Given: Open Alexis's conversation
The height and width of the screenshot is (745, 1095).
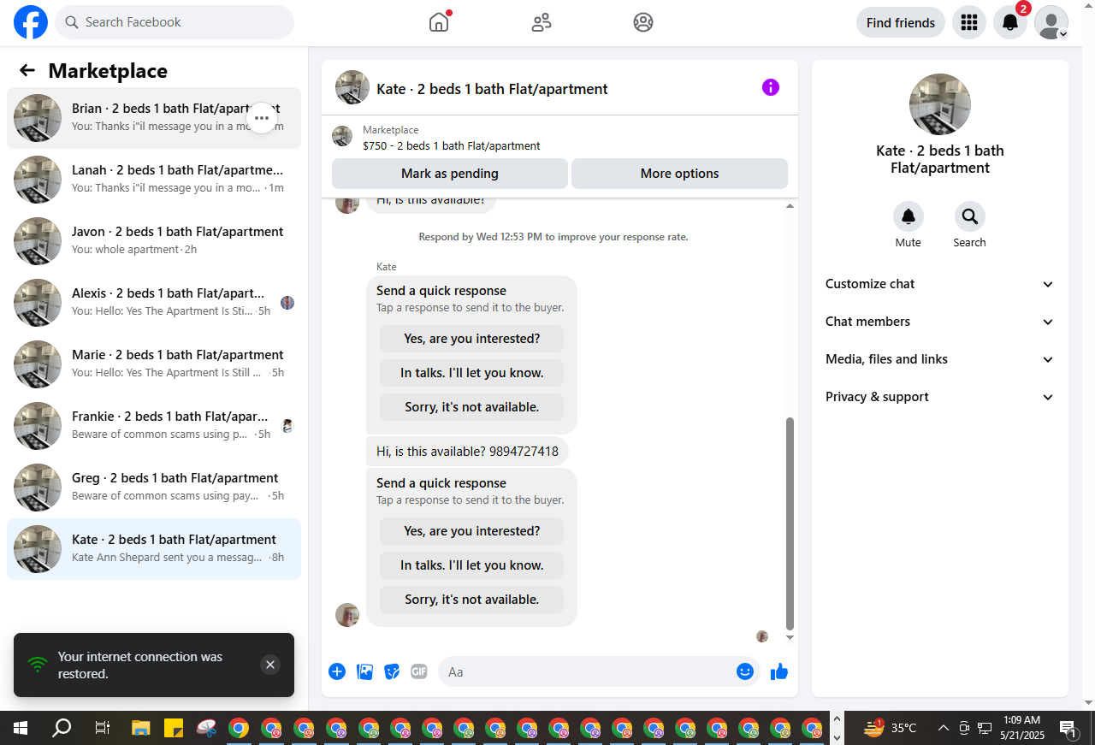Looking at the screenshot, I should [x=154, y=303].
